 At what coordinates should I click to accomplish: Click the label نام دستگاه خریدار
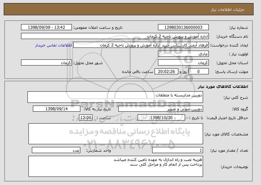tap(232, 36)
